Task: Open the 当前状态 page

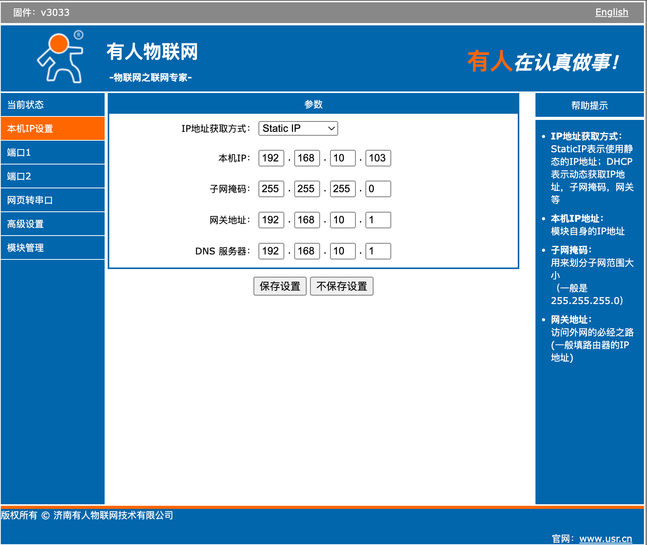Action: 53,105
